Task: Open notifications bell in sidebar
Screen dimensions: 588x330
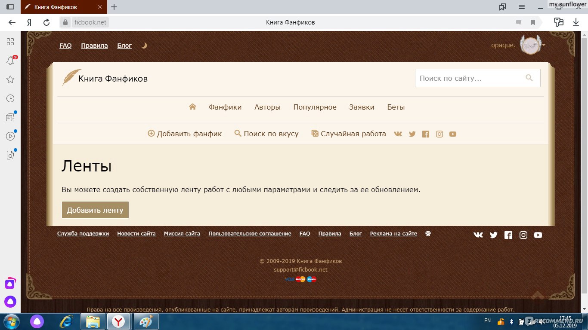Action: coord(10,61)
